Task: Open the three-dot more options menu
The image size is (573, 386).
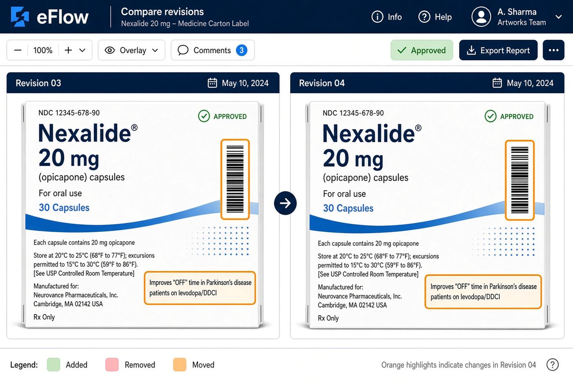Action: (553, 50)
